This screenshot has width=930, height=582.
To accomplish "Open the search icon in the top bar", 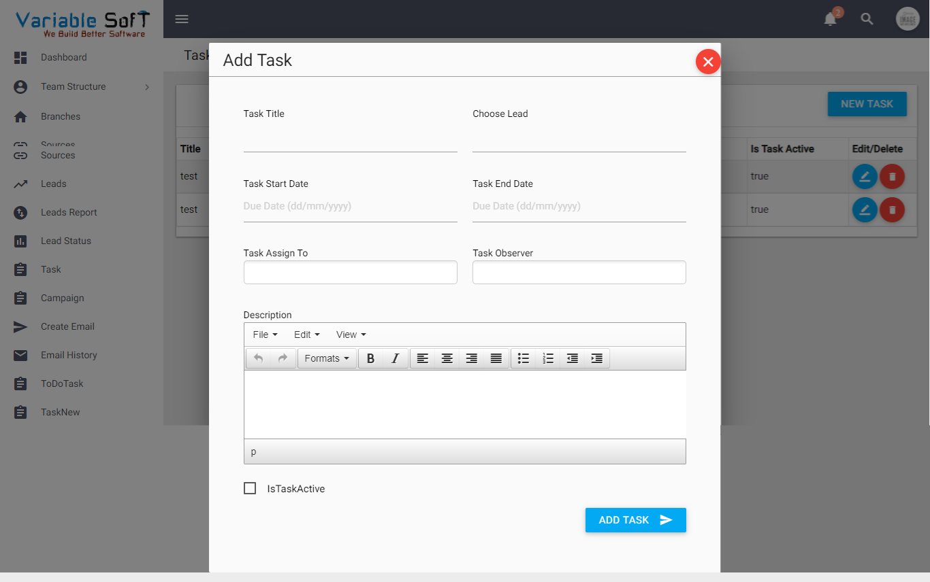I will (x=867, y=19).
